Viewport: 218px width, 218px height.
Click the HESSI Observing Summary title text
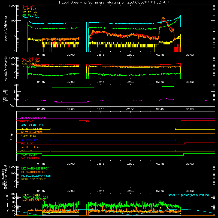pyautogui.click(x=116, y=2)
